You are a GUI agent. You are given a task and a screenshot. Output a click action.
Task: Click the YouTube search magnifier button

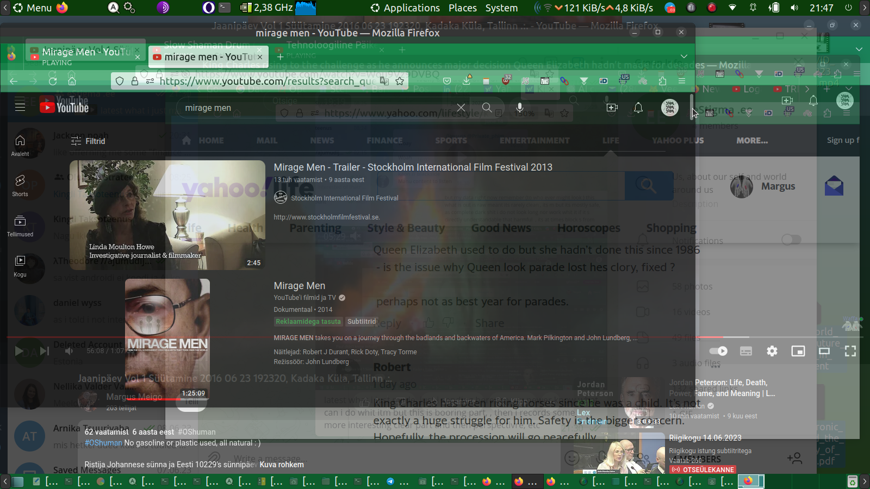487,108
